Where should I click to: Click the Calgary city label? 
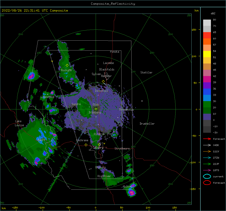98,148
